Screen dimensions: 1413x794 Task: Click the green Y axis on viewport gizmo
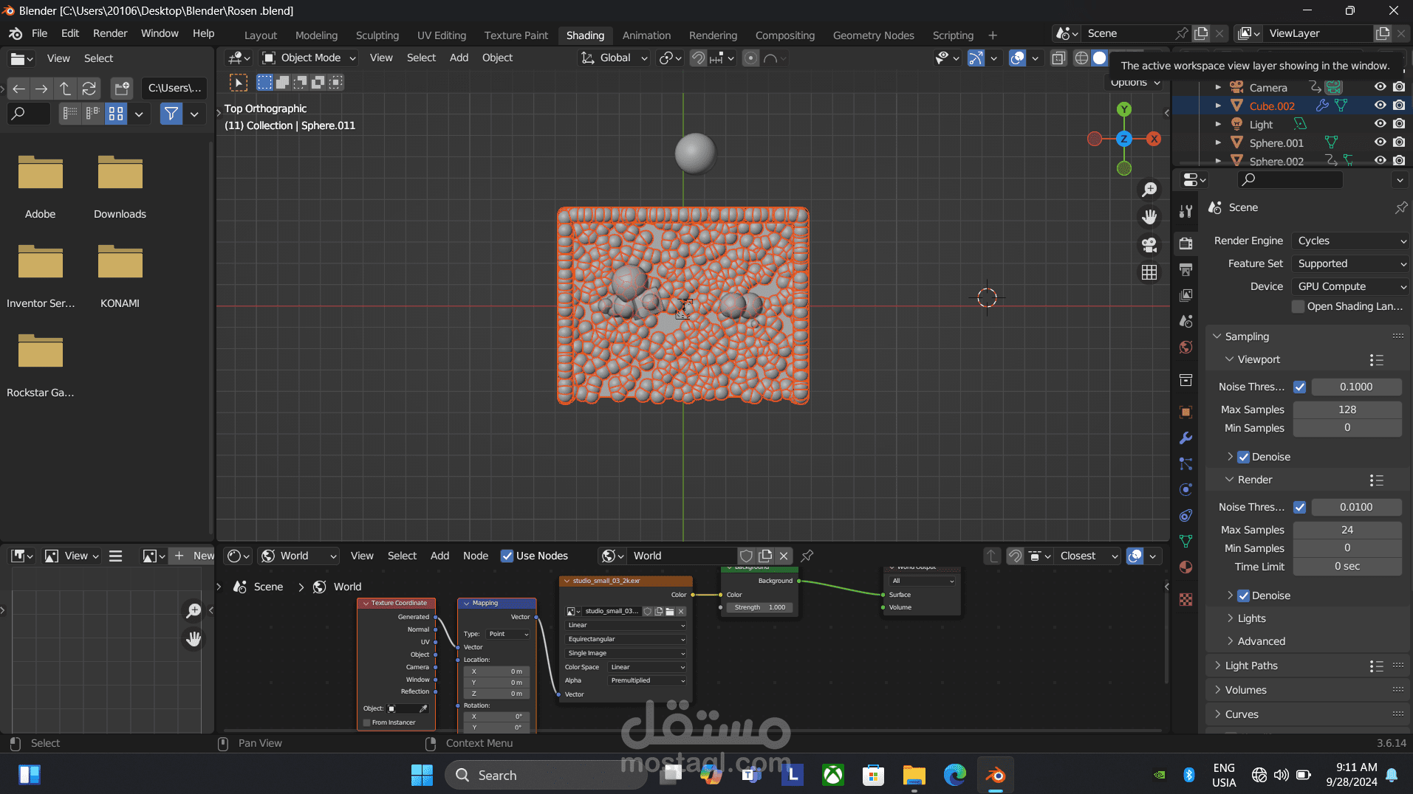(x=1124, y=109)
